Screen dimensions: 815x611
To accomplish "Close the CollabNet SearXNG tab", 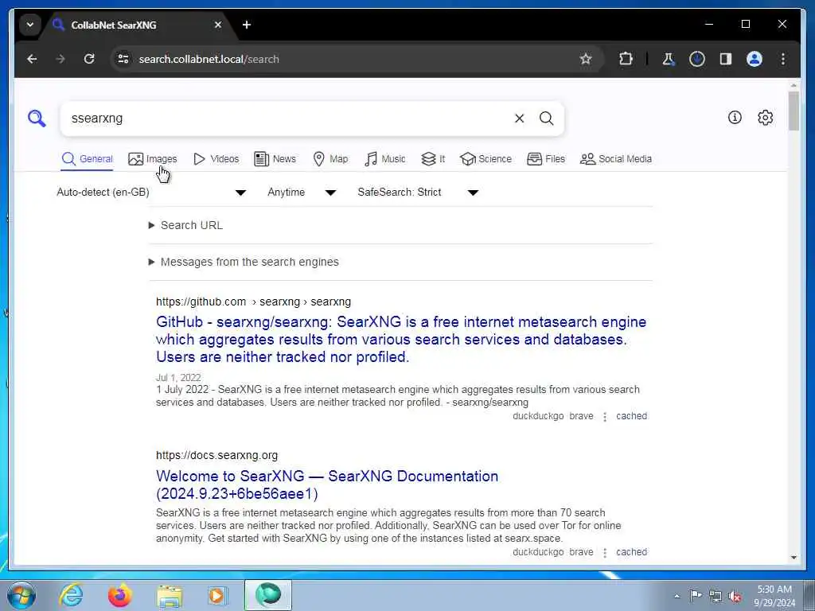I will (218, 25).
